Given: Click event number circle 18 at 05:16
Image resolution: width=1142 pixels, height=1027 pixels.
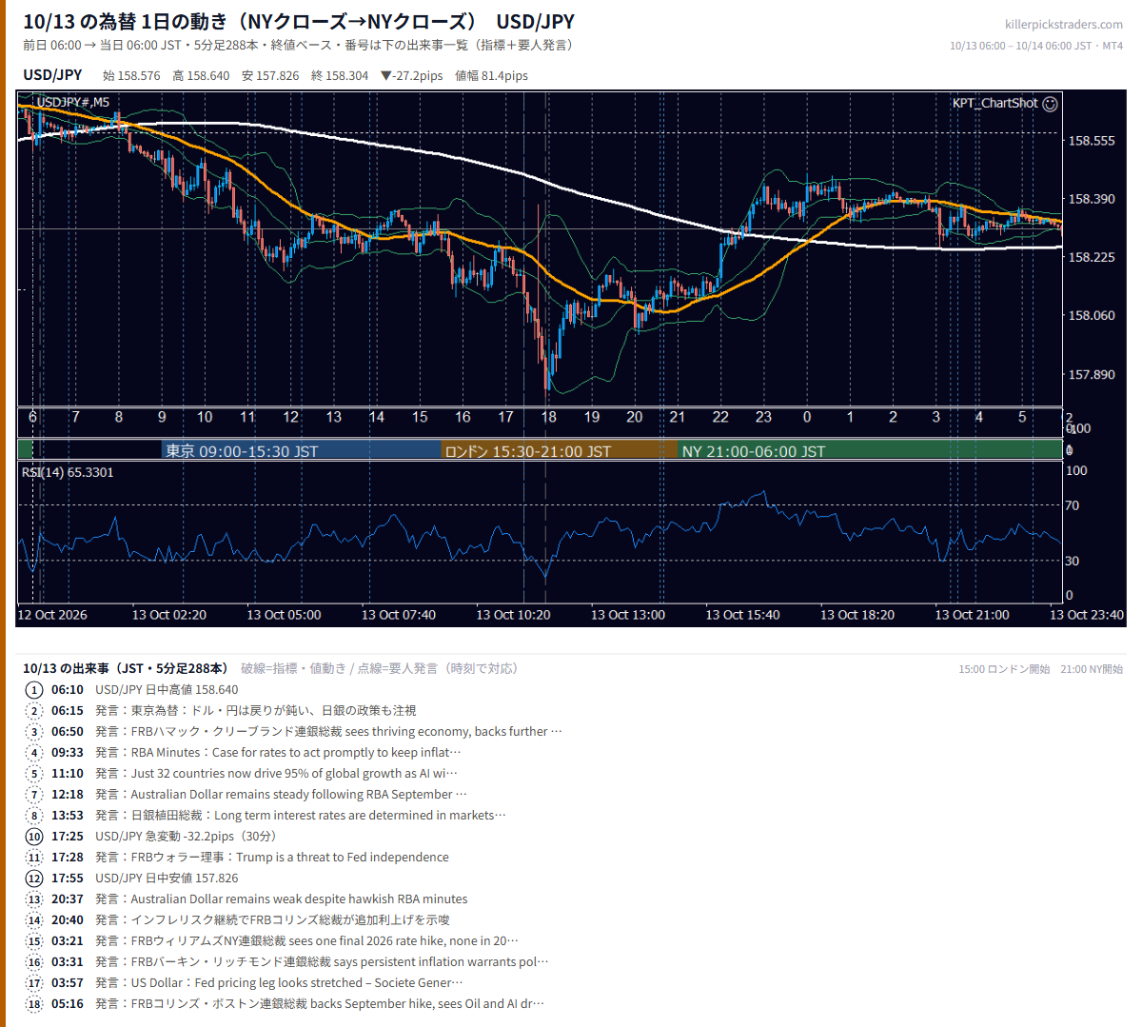Looking at the screenshot, I should [34, 1004].
